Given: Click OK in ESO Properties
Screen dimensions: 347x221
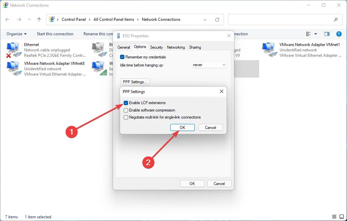Looking at the screenshot, I should coord(192,183).
